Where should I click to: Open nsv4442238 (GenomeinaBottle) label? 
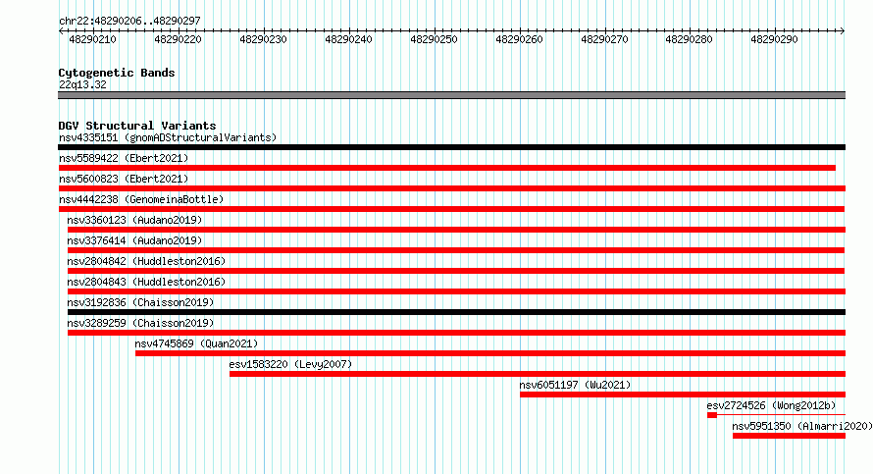[141, 199]
